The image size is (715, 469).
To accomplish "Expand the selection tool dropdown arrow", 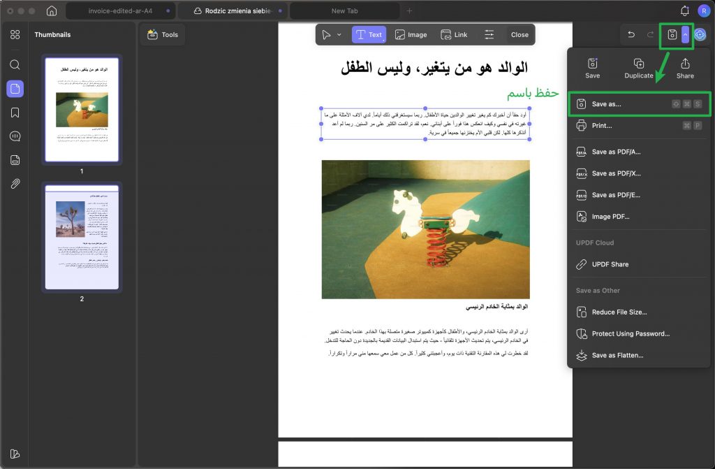I will click(339, 35).
